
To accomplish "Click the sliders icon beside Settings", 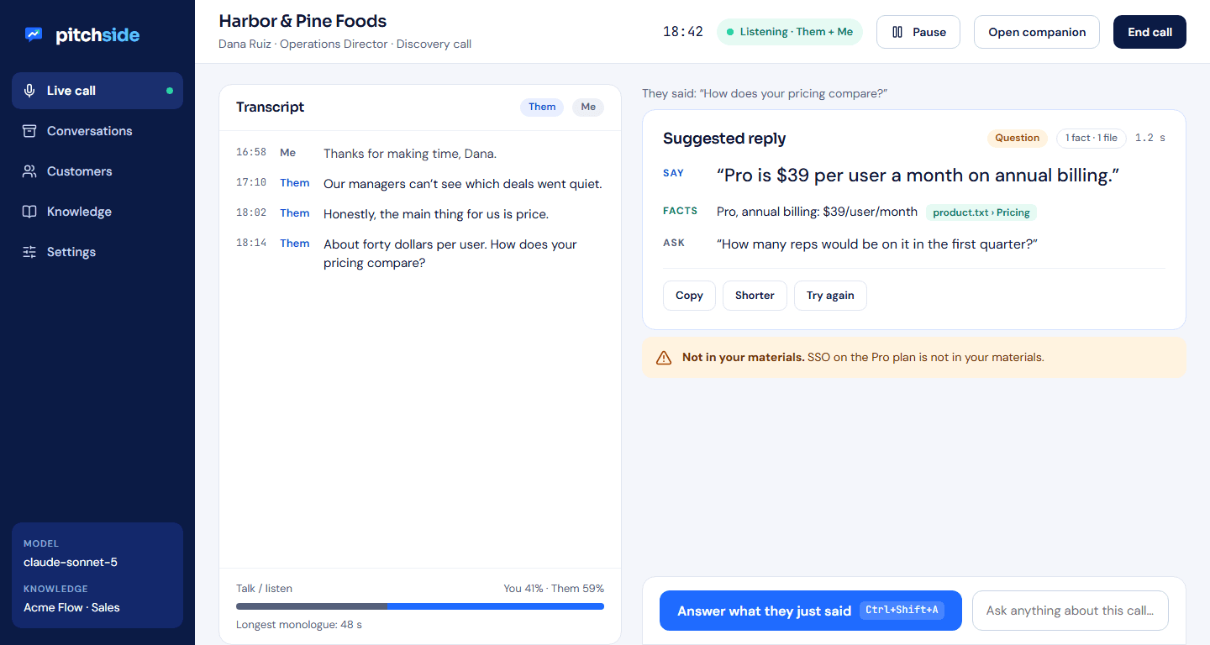I will coord(29,252).
